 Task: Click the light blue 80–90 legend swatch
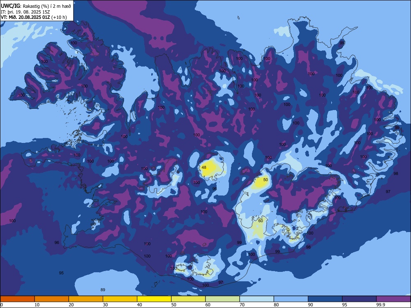(x=291, y=299)
